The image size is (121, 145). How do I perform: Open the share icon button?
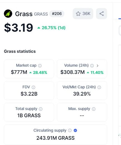pyautogui.click(x=102, y=14)
